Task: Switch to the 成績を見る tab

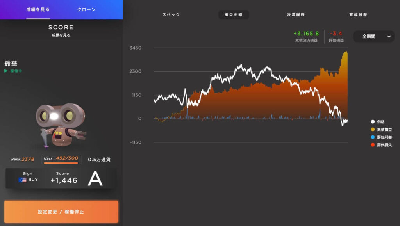Action: click(38, 9)
